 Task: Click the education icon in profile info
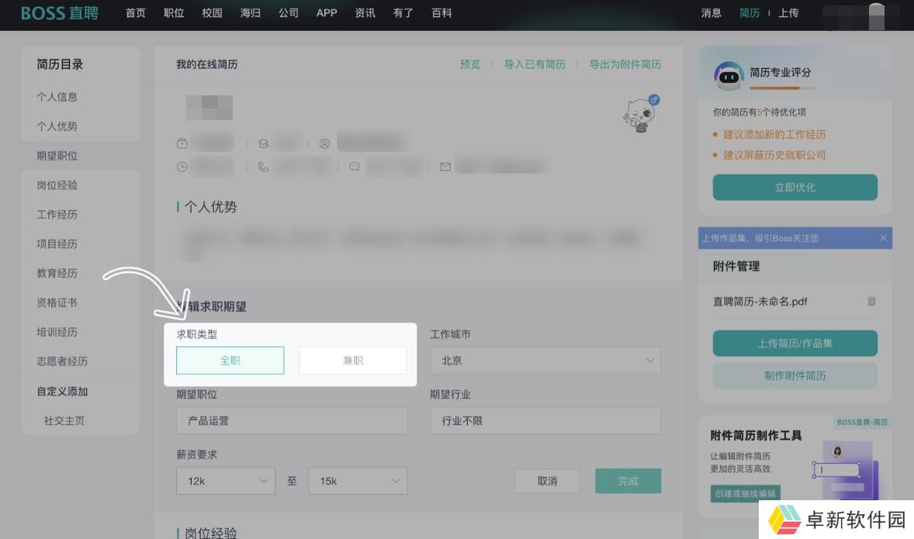coord(264,143)
